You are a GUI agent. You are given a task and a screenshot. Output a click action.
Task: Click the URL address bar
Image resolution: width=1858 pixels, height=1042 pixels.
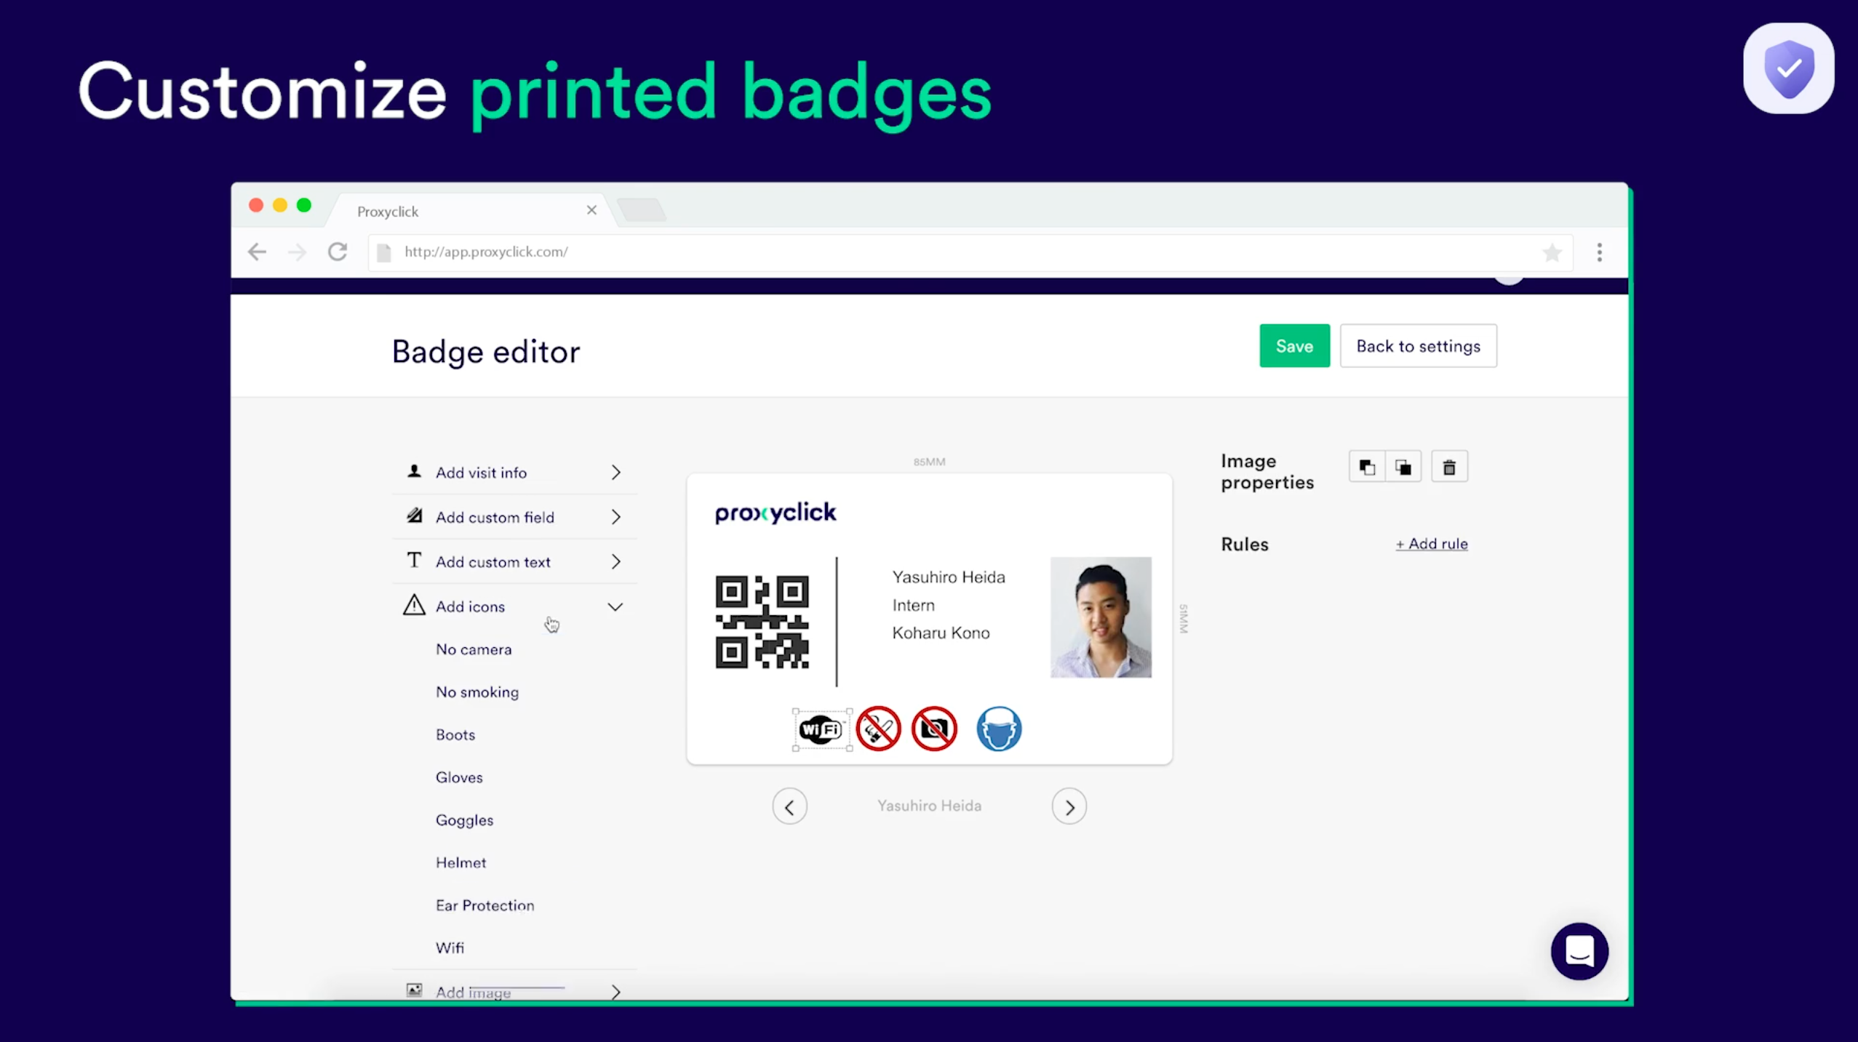coord(970,252)
